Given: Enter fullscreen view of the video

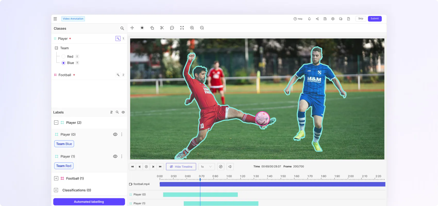Looking at the screenshot, I should click(x=182, y=28).
